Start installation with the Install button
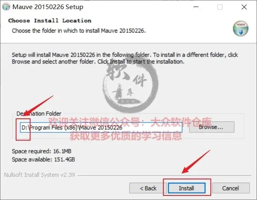257x200 pixels. coord(187,188)
